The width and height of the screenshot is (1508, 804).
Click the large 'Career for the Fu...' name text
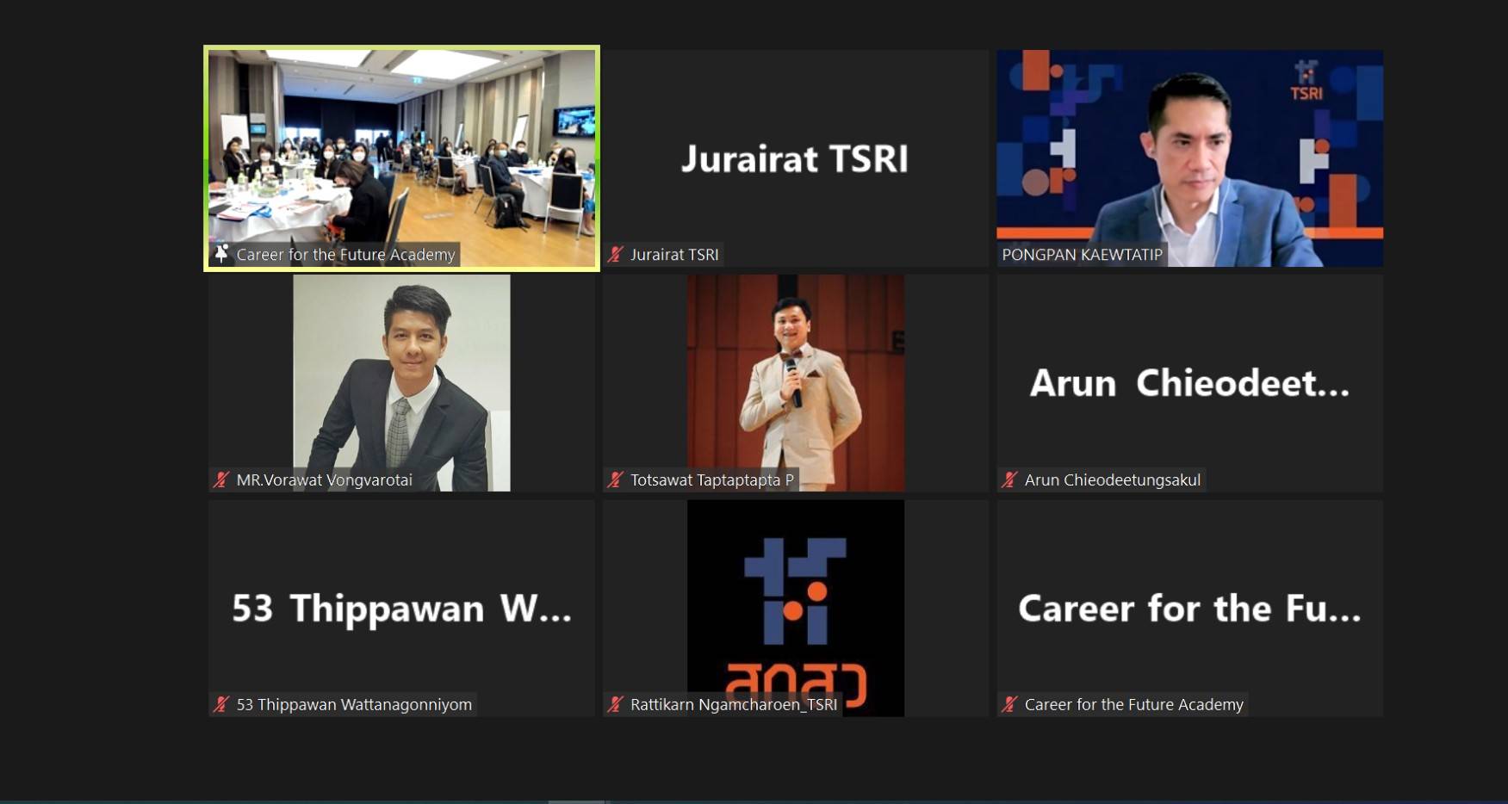[1189, 609]
